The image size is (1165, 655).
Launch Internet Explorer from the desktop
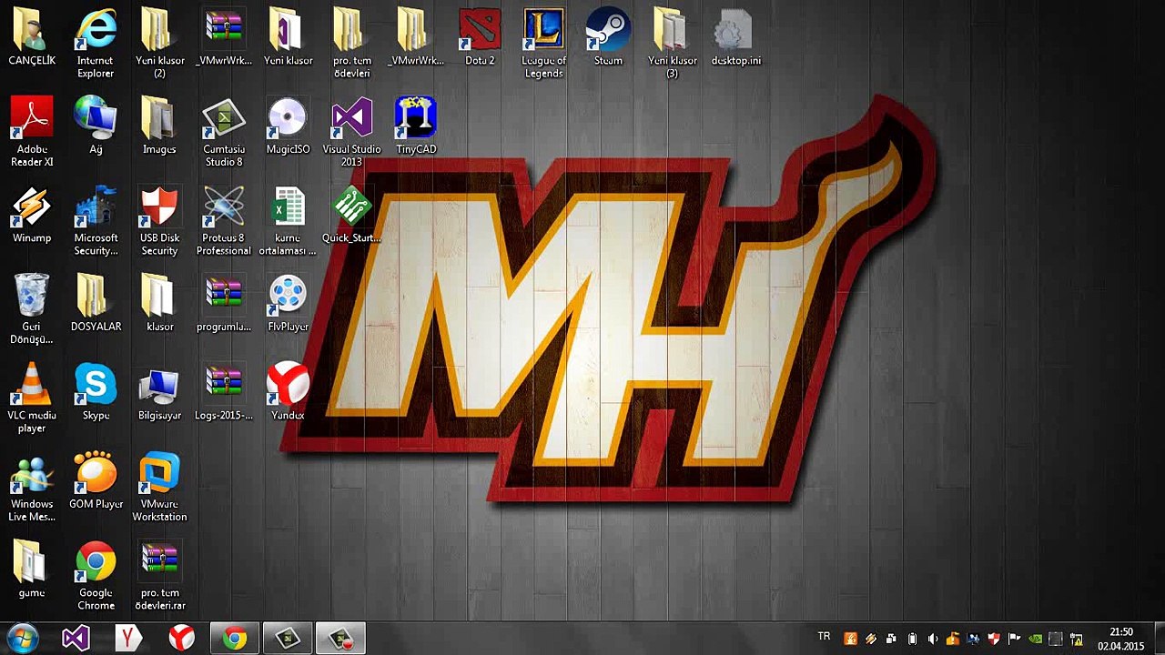pos(96,44)
